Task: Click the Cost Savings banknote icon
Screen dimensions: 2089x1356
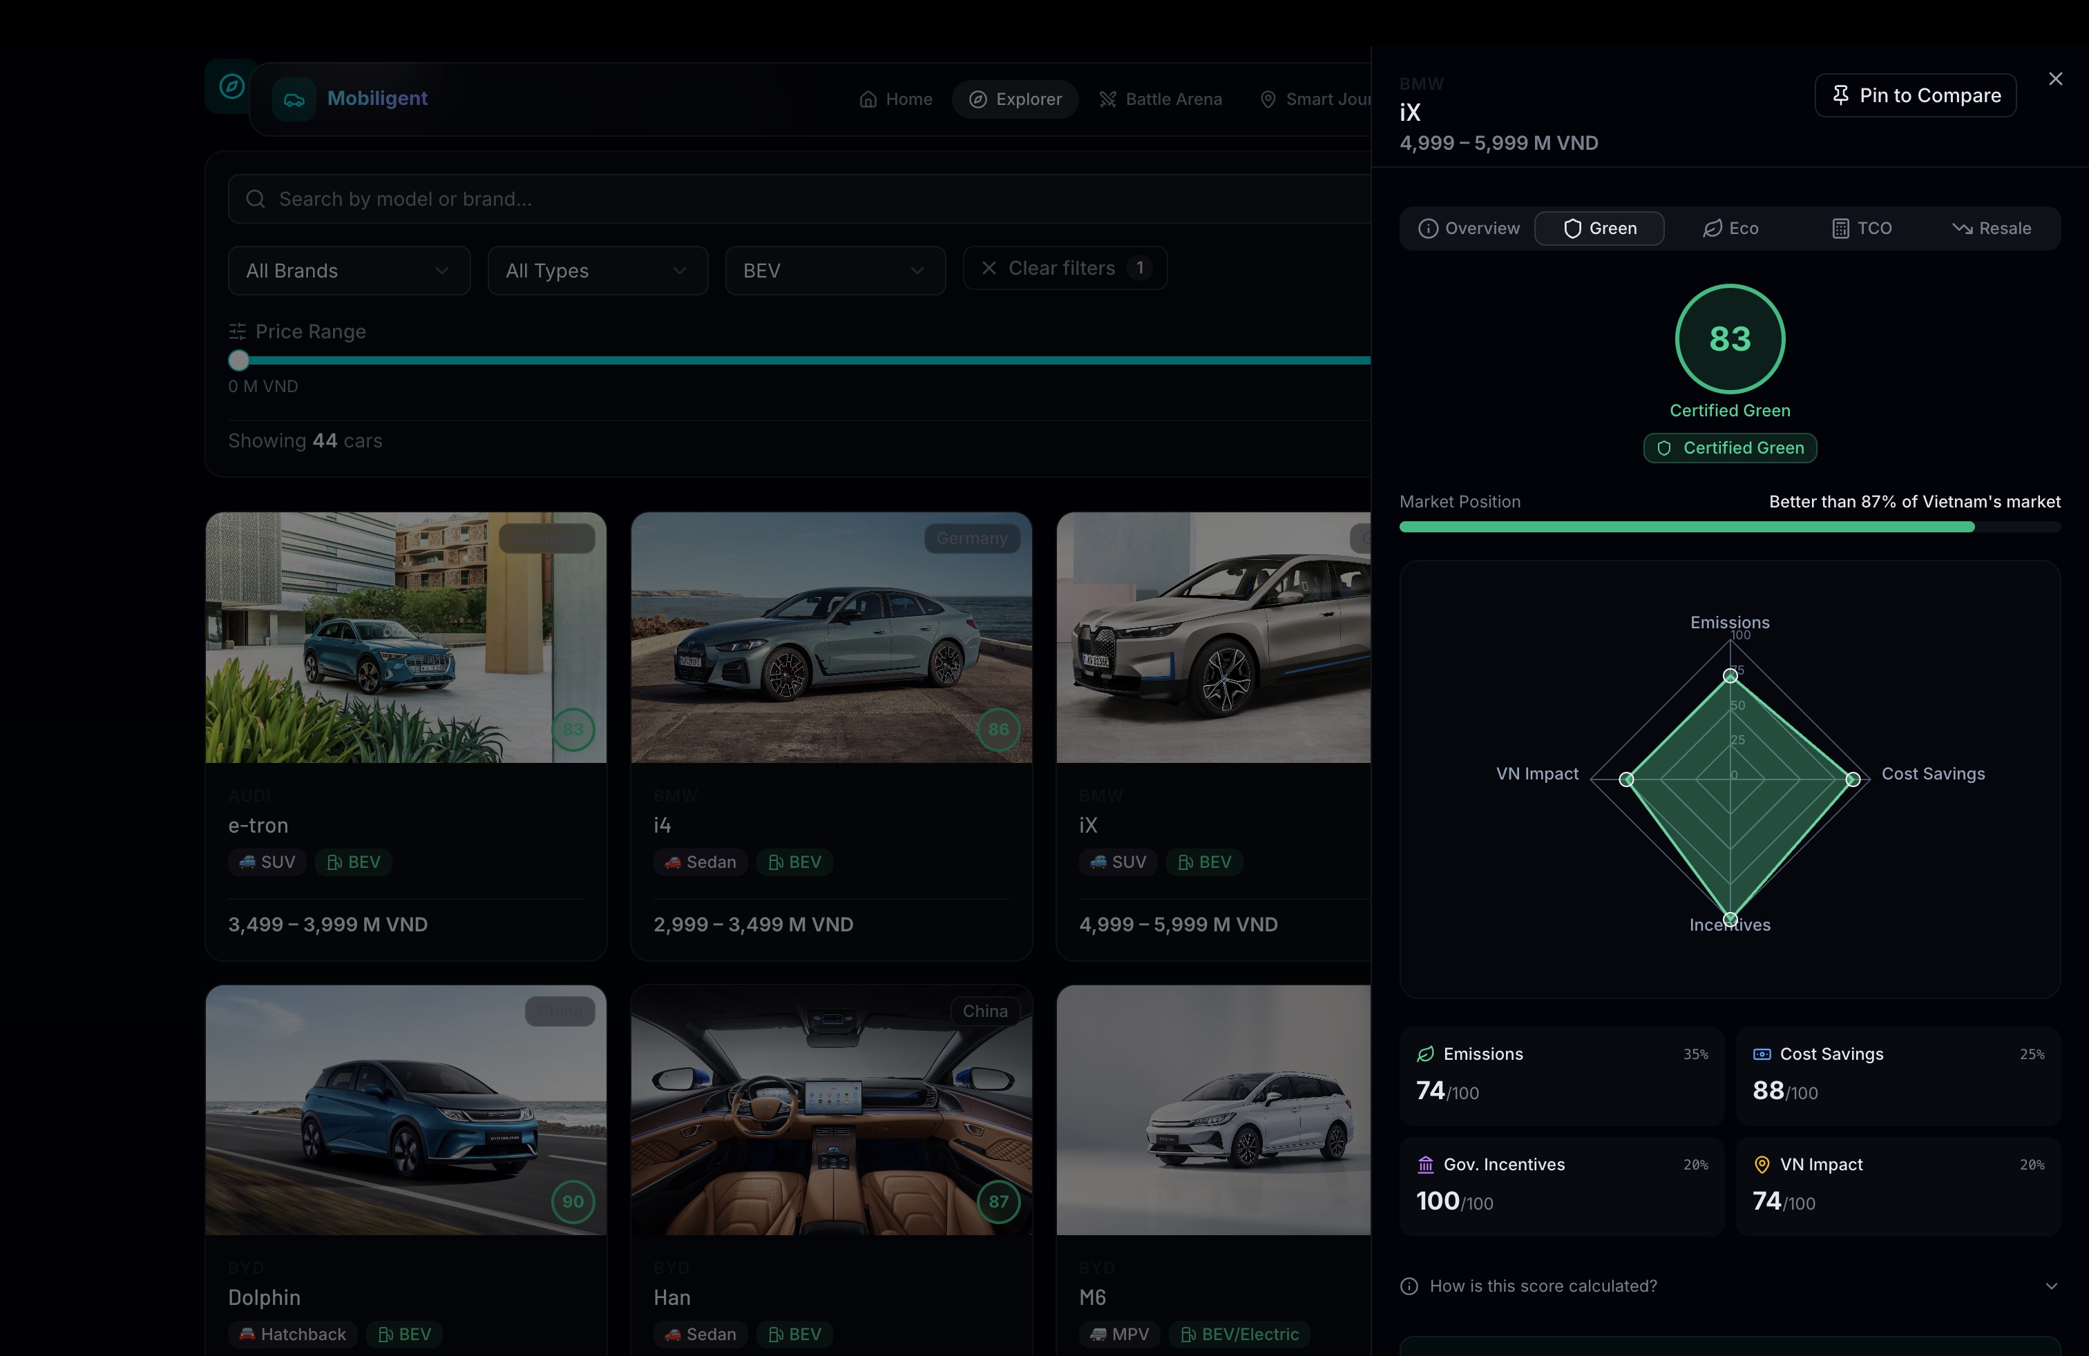Action: pyautogui.click(x=1761, y=1054)
